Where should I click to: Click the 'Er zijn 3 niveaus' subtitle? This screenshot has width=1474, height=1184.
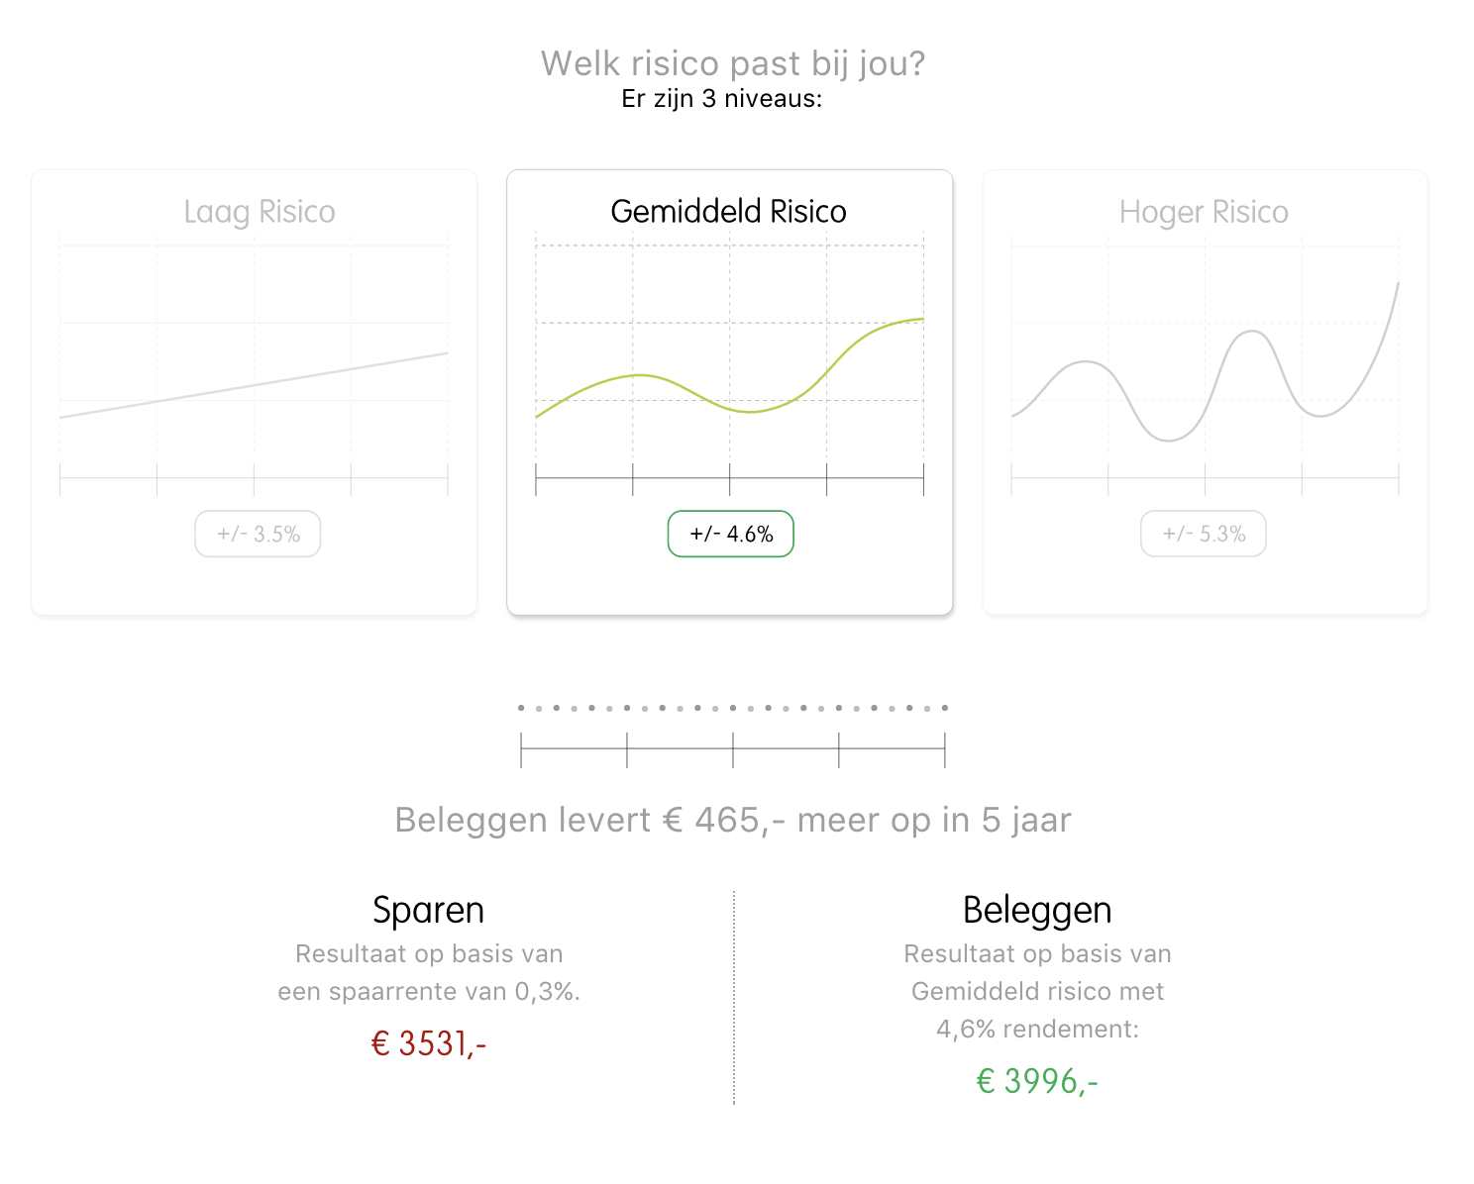(x=722, y=99)
